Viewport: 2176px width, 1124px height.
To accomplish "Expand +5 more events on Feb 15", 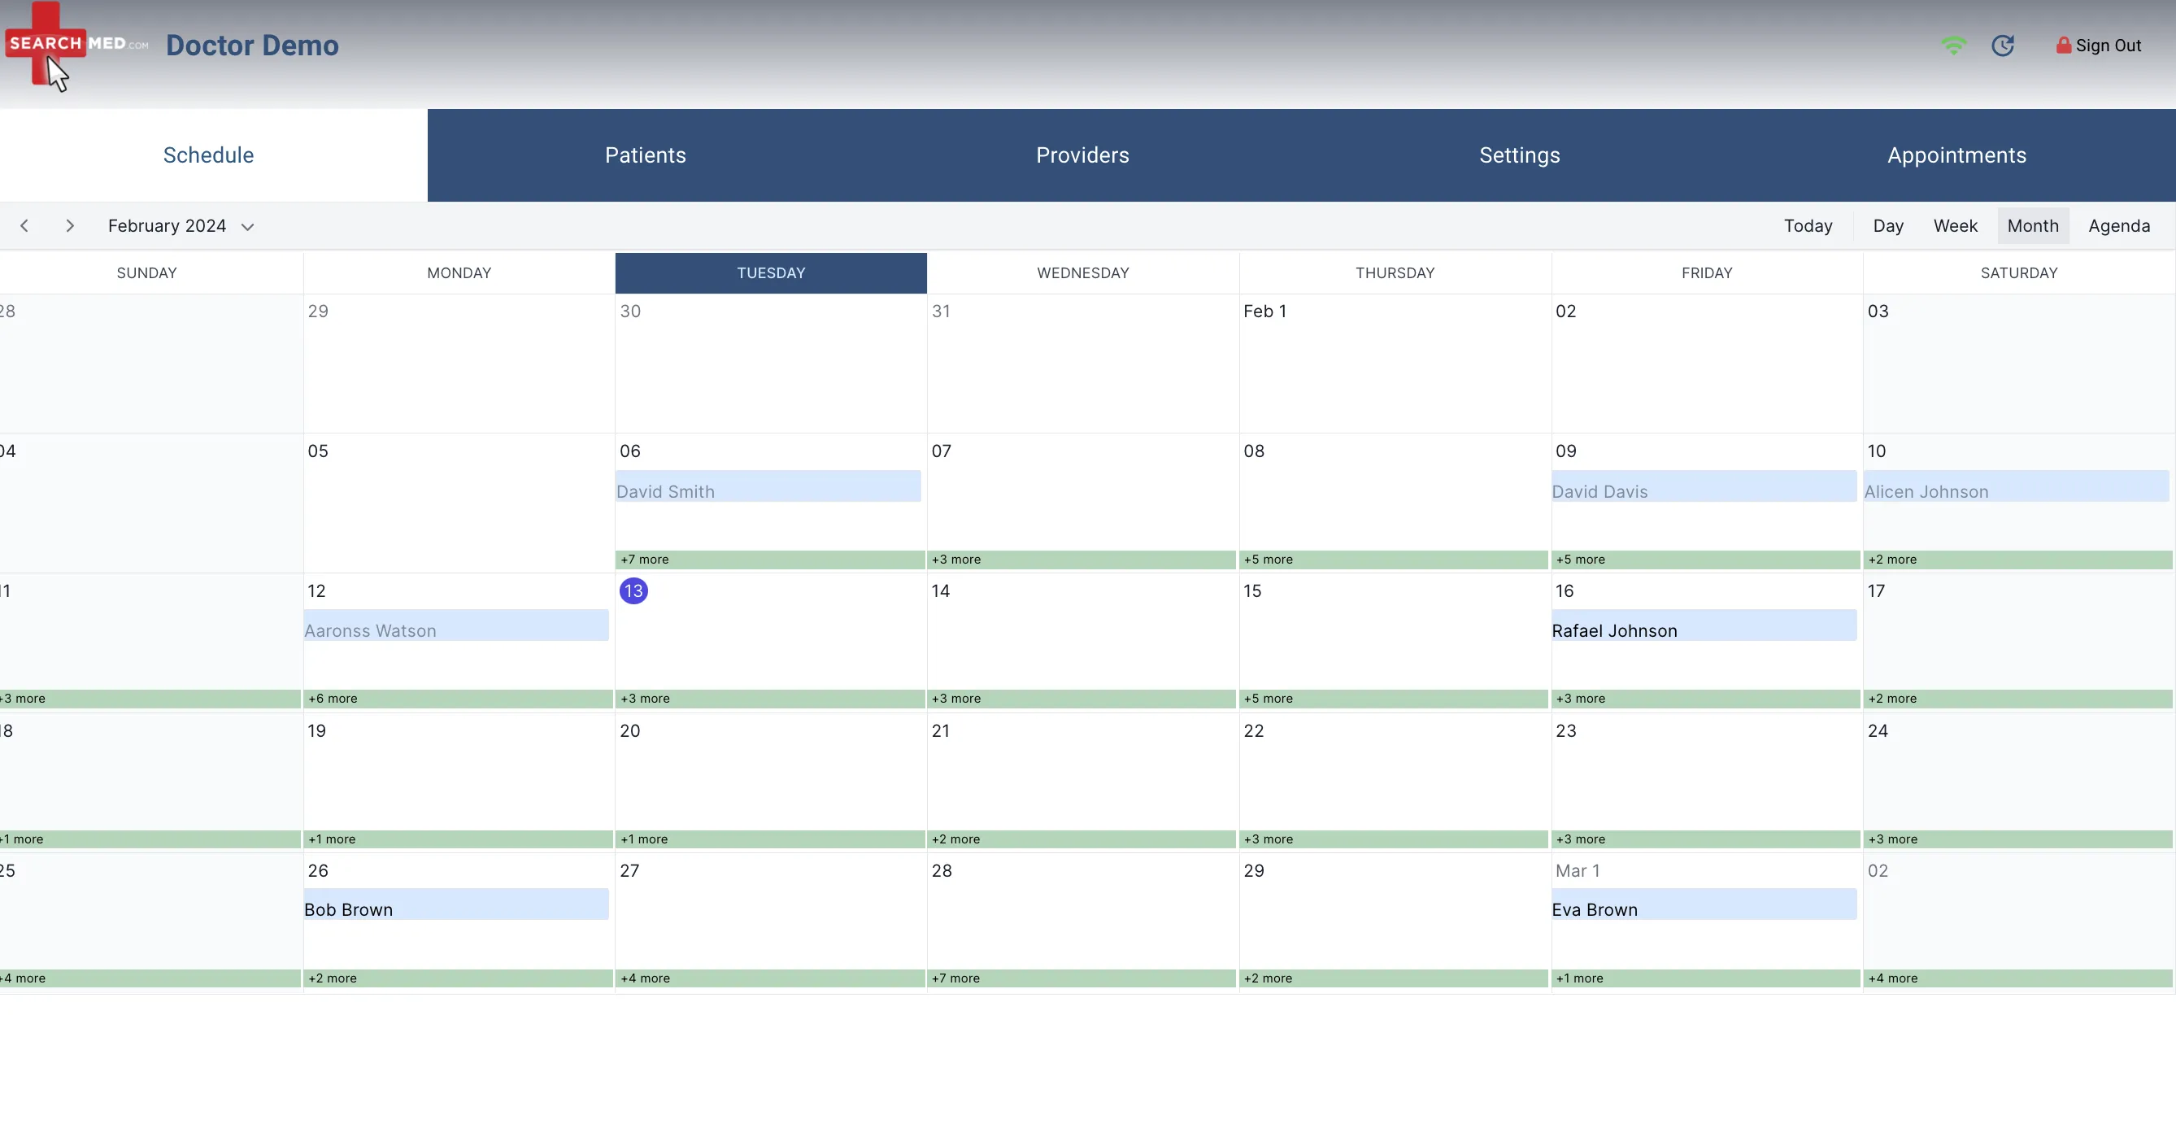I will pyautogui.click(x=1394, y=699).
